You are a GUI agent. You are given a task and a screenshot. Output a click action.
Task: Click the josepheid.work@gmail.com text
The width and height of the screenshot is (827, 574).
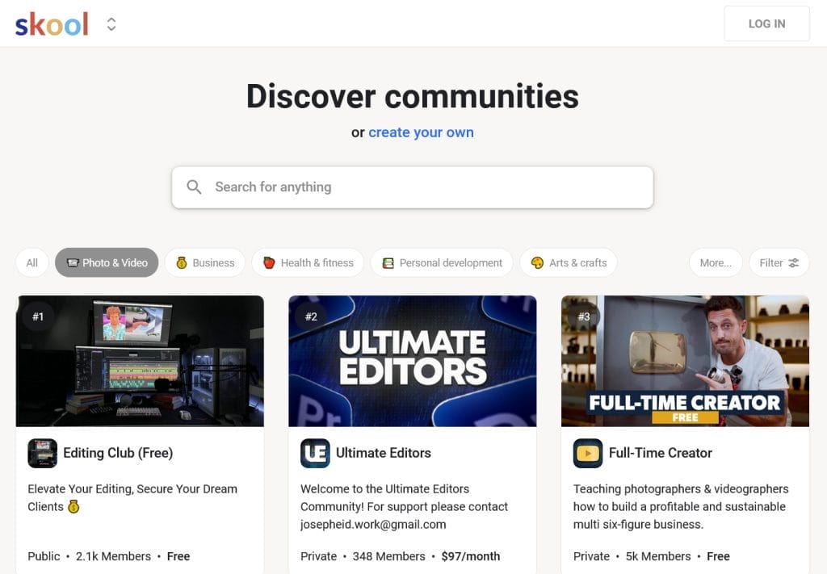click(x=373, y=525)
